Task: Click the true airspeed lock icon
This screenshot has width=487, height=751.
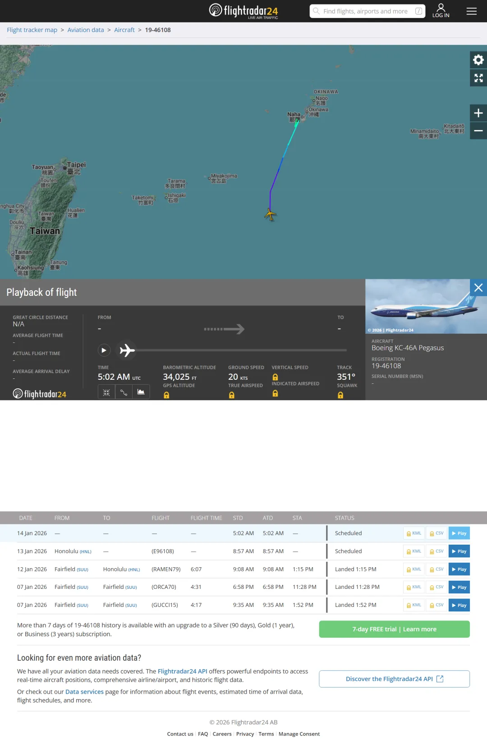Action: coord(231,395)
